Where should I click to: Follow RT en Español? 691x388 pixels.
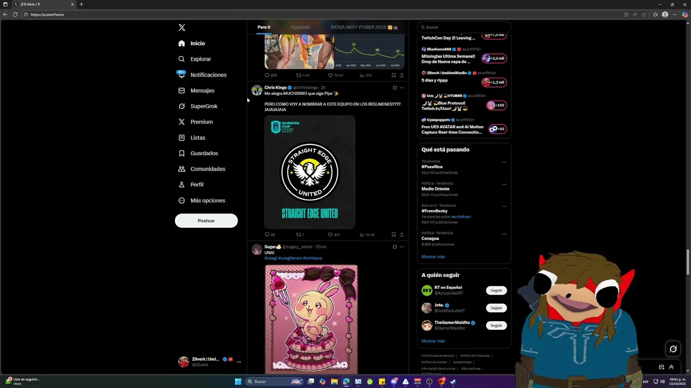pos(496,290)
